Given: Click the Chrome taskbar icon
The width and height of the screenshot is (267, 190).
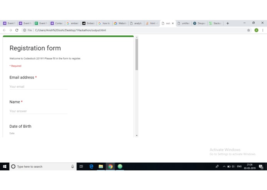Looking at the screenshot, I should point(110,167).
